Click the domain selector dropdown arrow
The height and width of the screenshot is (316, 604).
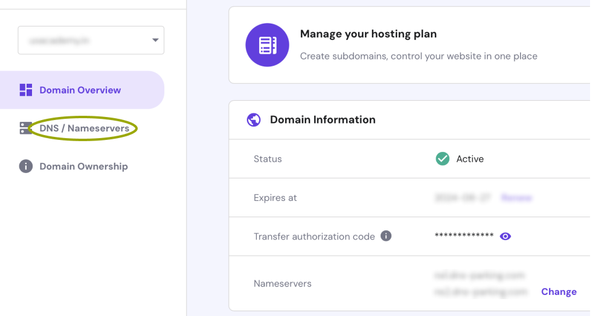(155, 40)
